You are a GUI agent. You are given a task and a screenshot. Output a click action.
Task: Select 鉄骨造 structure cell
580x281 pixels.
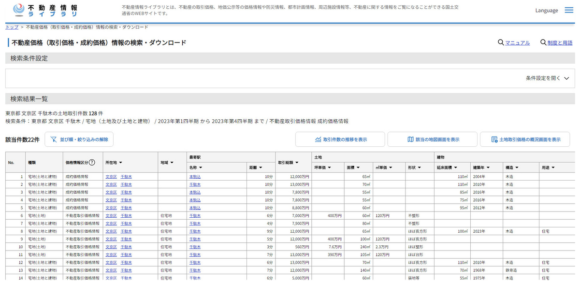click(511, 270)
